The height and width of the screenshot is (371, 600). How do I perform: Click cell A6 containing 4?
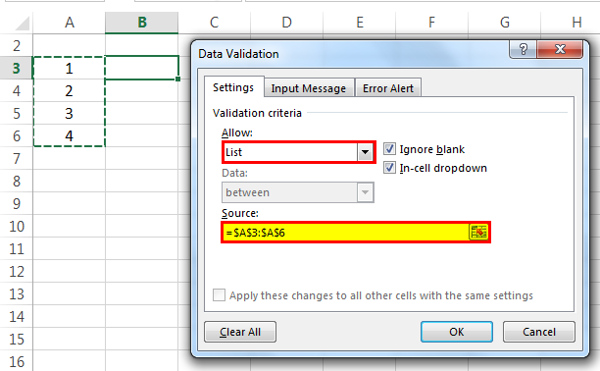pos(69,136)
